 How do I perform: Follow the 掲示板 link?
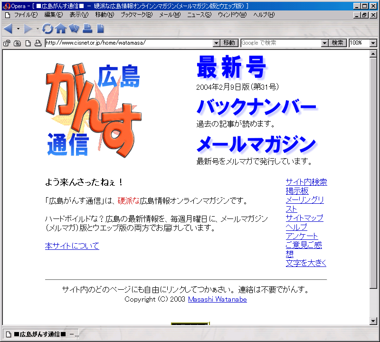click(x=297, y=191)
